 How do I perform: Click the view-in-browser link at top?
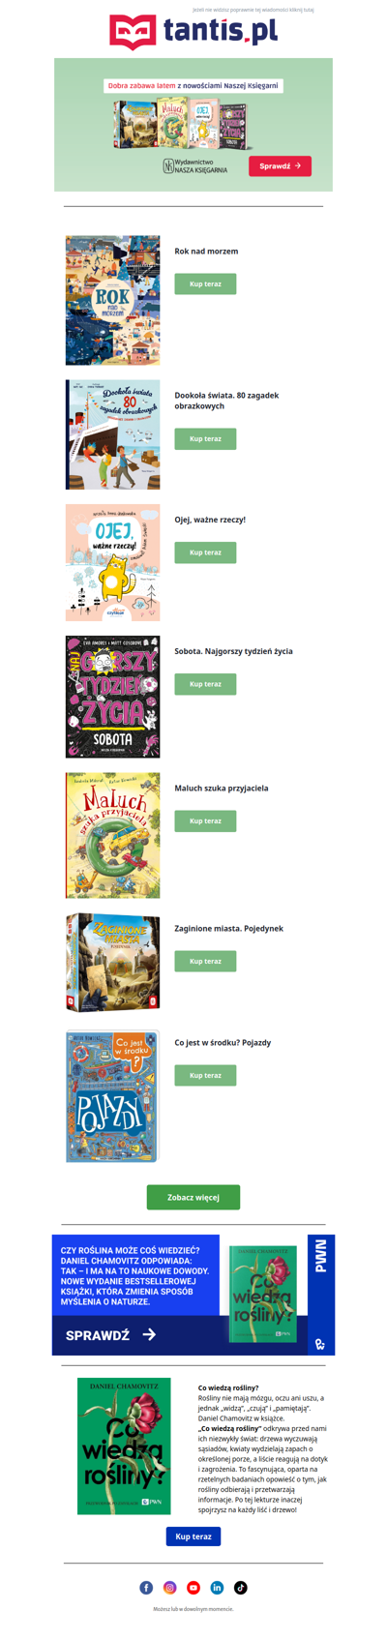coord(253,10)
